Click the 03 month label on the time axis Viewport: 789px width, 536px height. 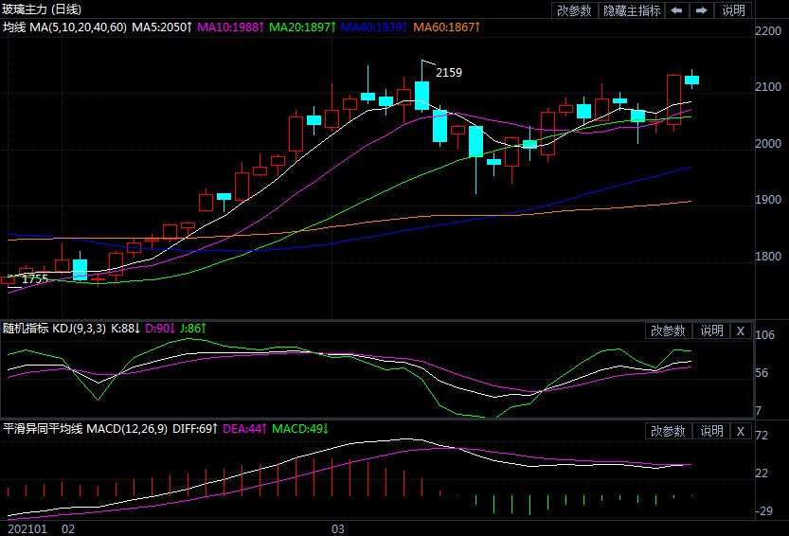(x=337, y=527)
